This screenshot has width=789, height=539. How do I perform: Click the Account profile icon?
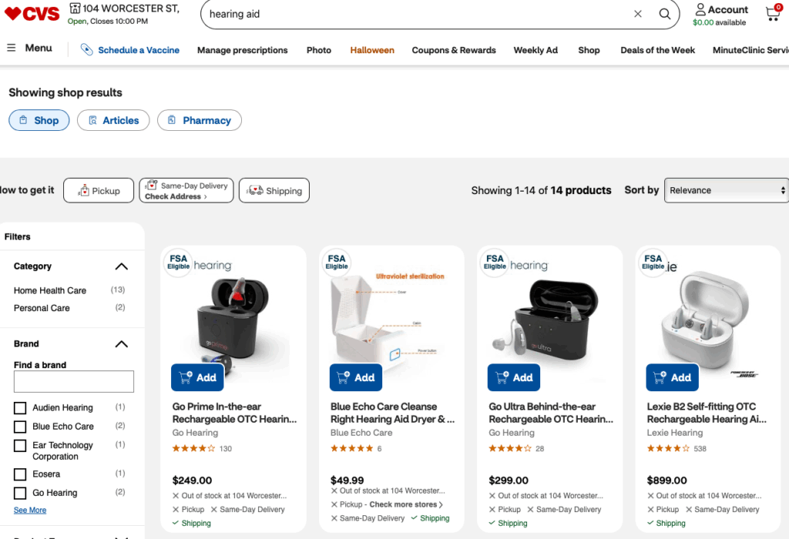(700, 9)
